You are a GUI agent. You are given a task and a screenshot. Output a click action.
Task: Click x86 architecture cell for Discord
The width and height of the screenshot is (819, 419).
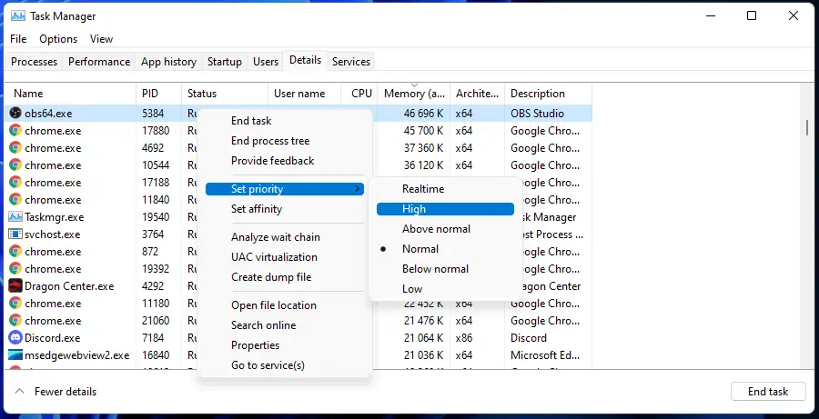(x=464, y=337)
